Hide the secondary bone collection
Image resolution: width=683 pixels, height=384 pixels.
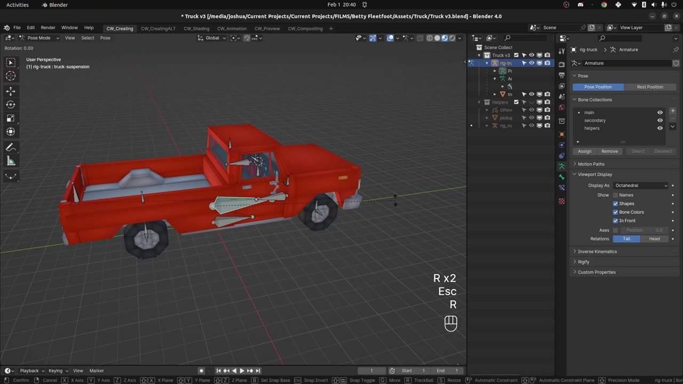[x=660, y=121]
